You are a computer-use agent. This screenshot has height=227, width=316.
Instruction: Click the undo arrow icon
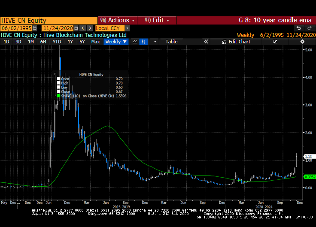[298, 28]
